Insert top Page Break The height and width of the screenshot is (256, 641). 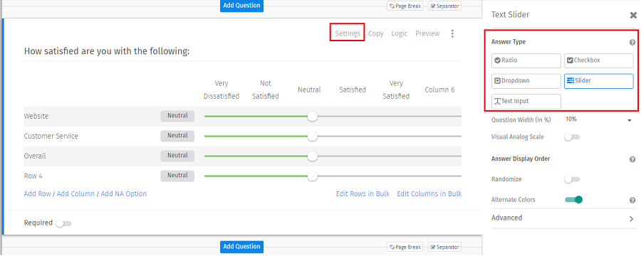click(x=405, y=6)
